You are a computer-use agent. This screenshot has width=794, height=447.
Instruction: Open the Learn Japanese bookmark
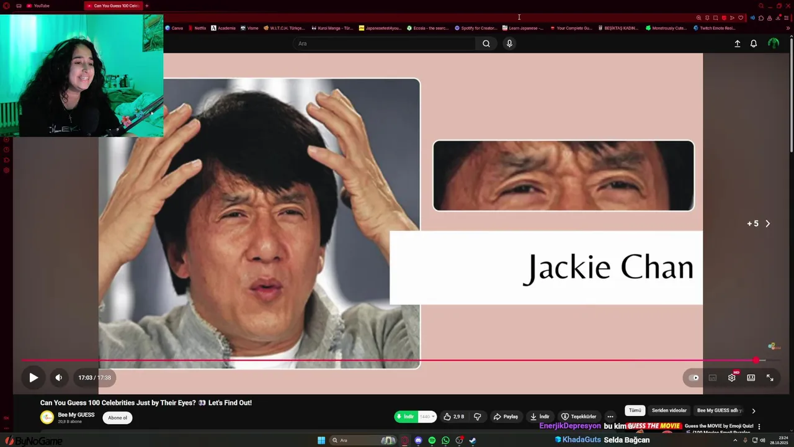click(523, 28)
